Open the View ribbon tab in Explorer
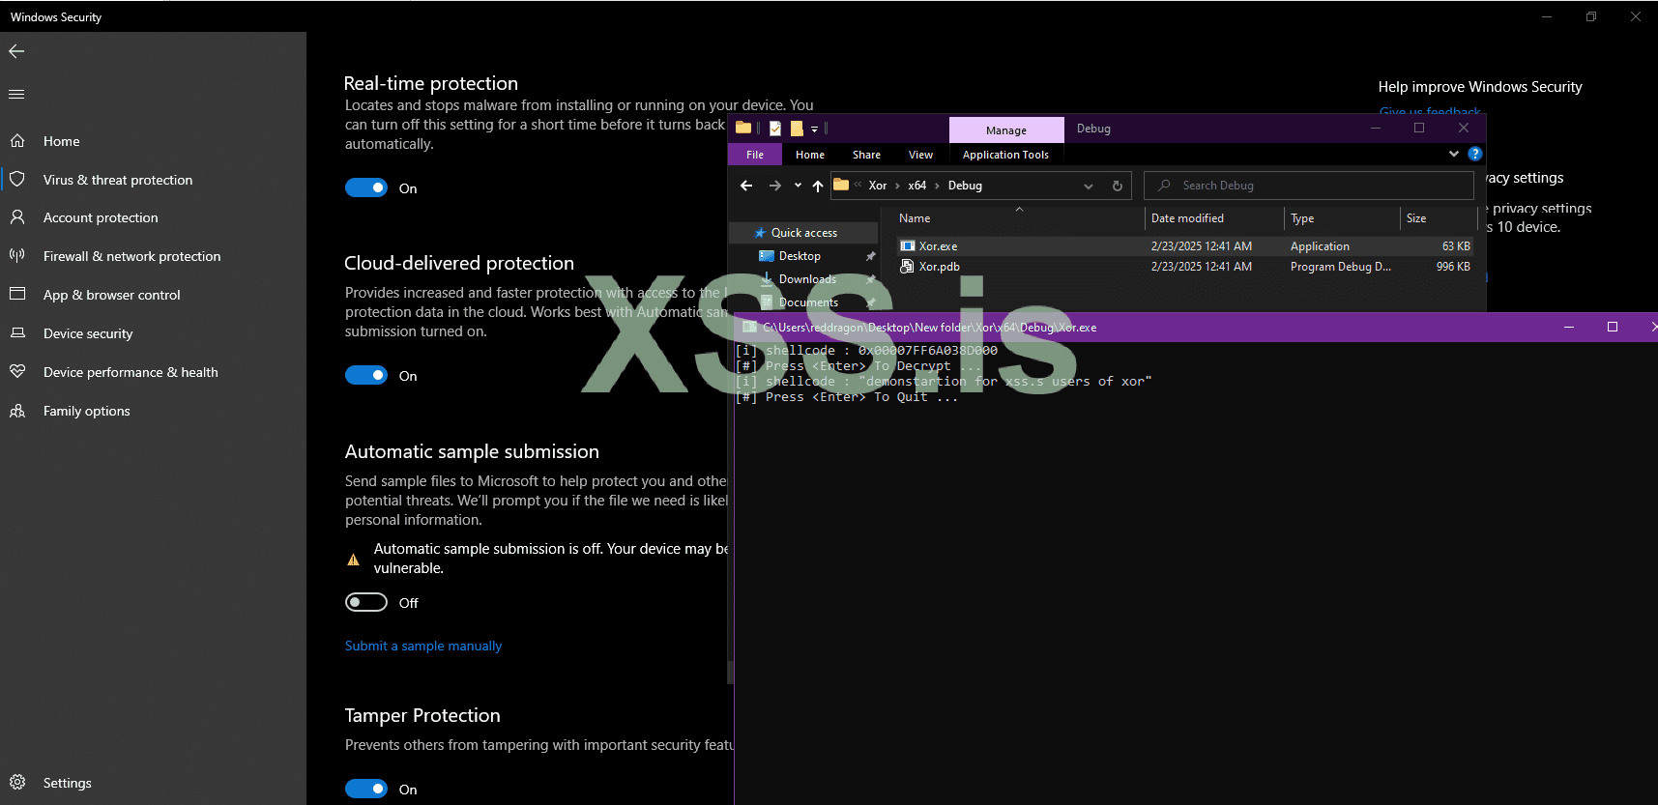 tap(920, 155)
